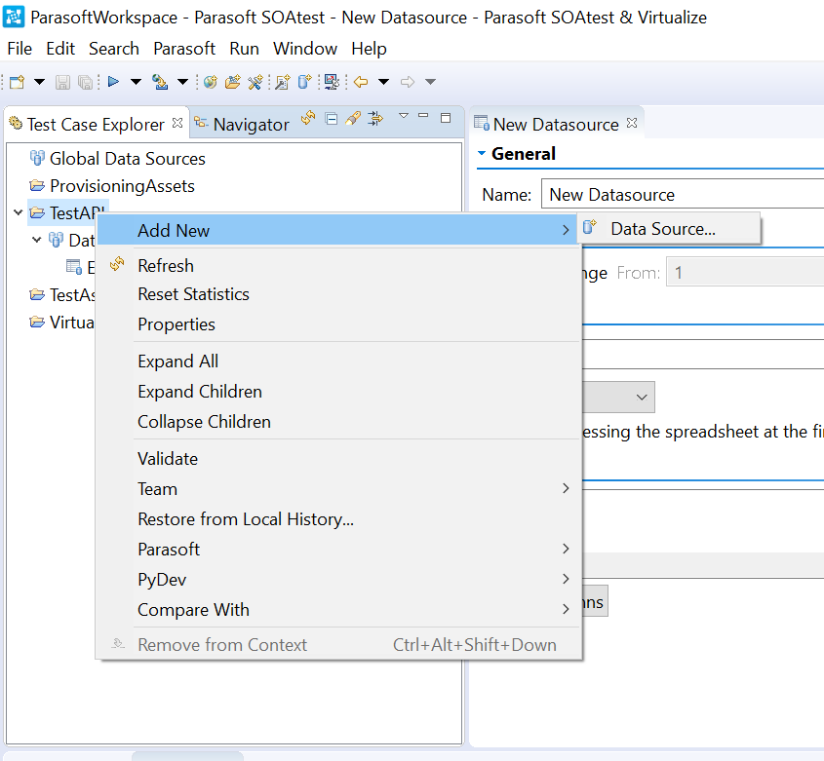Click the Link with Editor arrows icon
This screenshot has width=824, height=761.
375,118
